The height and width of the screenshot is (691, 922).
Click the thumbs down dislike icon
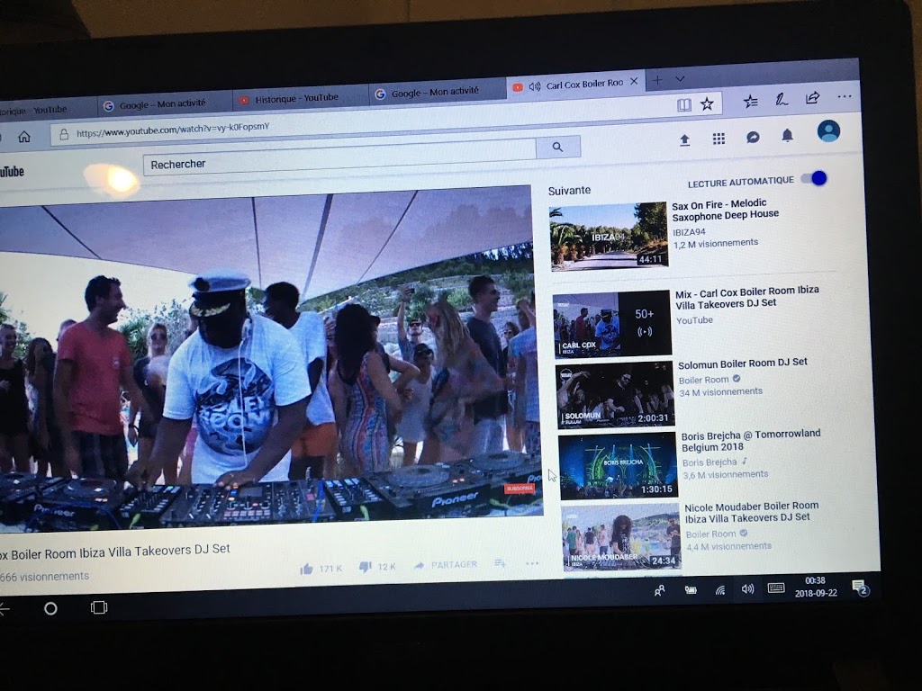[x=365, y=567]
